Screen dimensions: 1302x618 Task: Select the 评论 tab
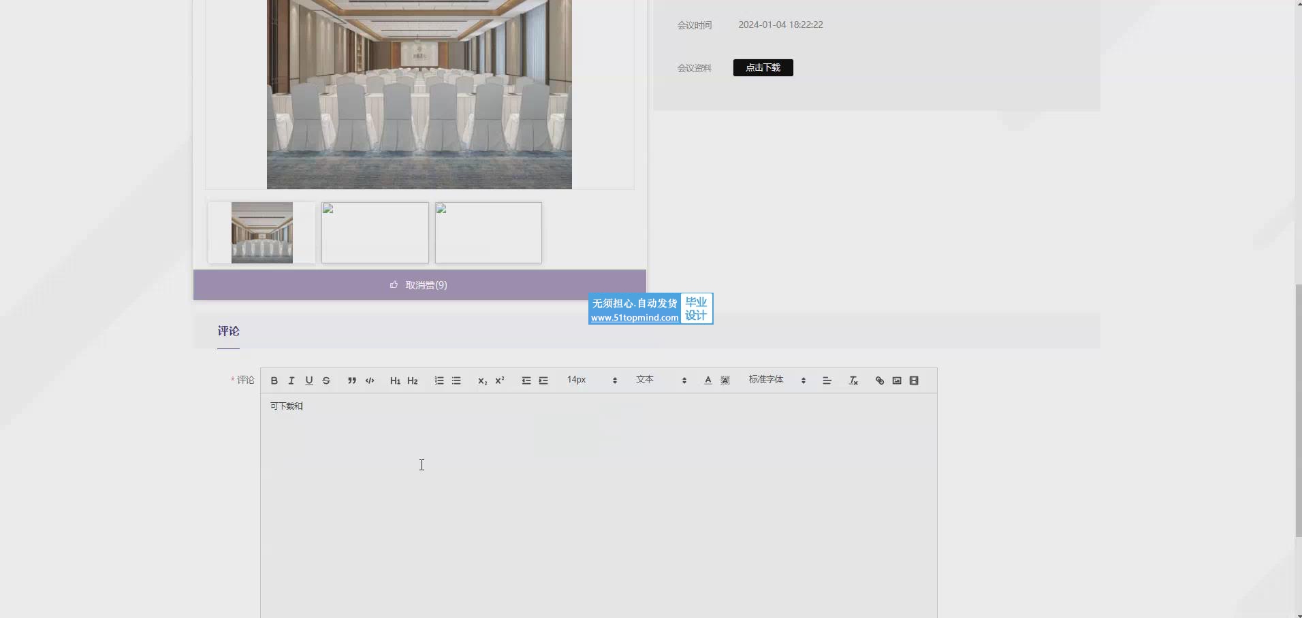tap(229, 331)
